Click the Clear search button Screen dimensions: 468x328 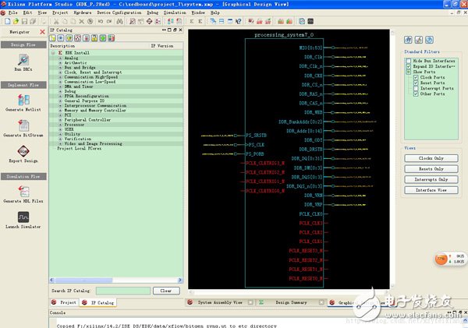tap(165, 291)
